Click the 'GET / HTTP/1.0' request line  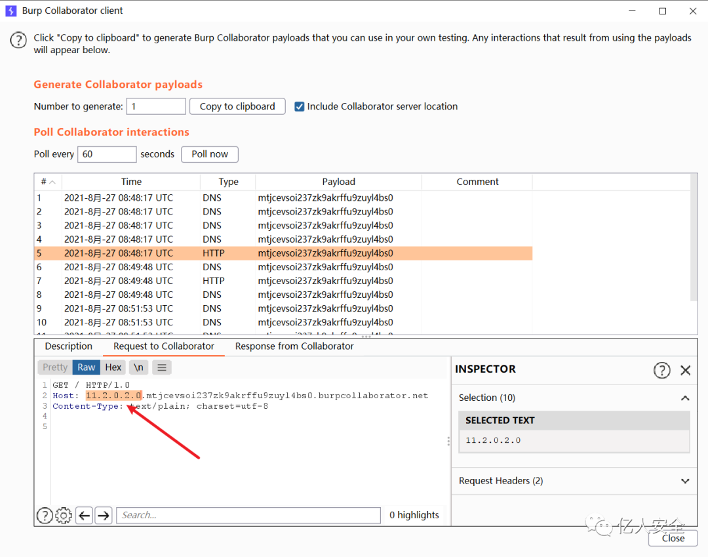click(x=91, y=385)
